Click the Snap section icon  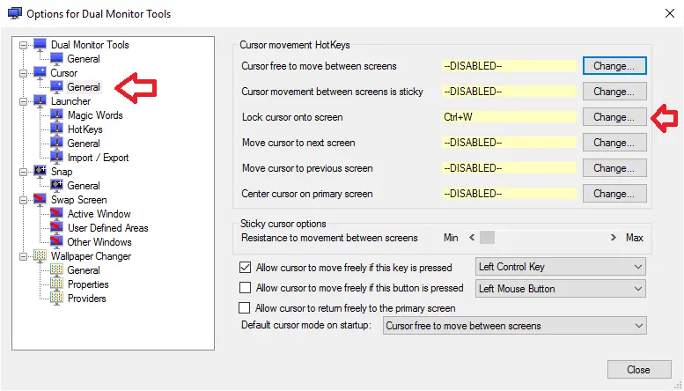(x=40, y=171)
